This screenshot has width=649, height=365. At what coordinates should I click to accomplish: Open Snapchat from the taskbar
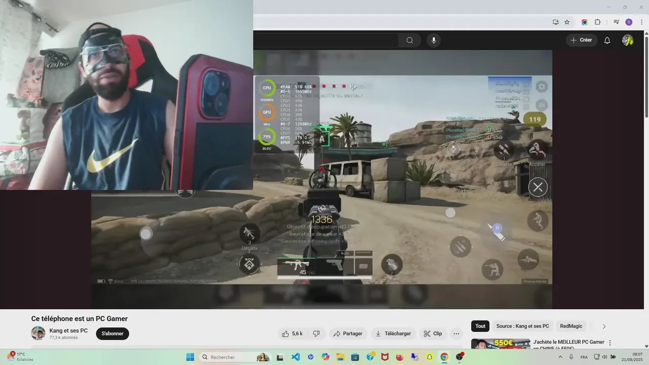point(429,357)
